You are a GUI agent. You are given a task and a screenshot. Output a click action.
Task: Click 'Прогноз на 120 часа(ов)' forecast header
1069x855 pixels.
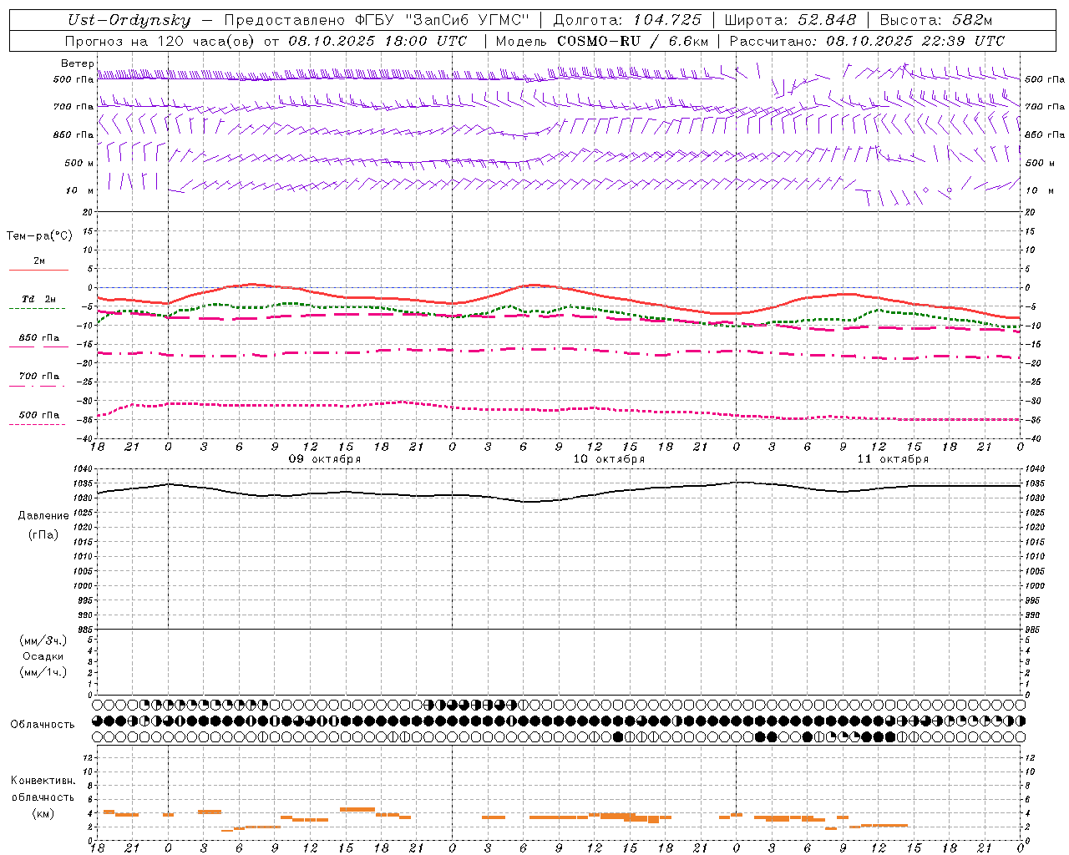[x=160, y=41]
